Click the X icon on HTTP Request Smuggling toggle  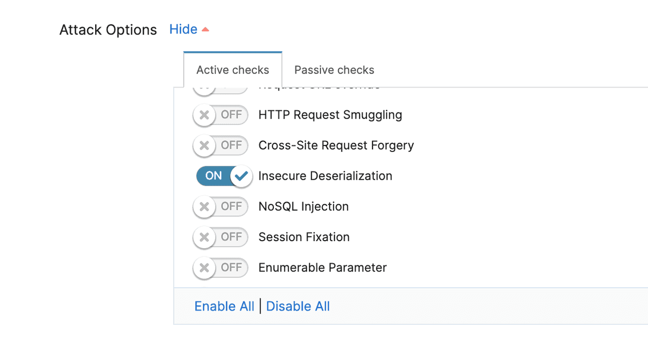pyautogui.click(x=205, y=115)
